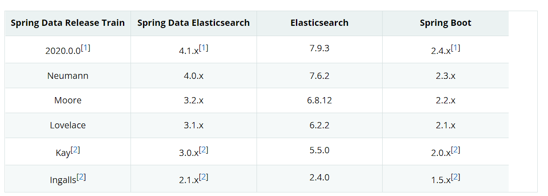Open footnote 2 link beside Ingalls

[81, 177]
